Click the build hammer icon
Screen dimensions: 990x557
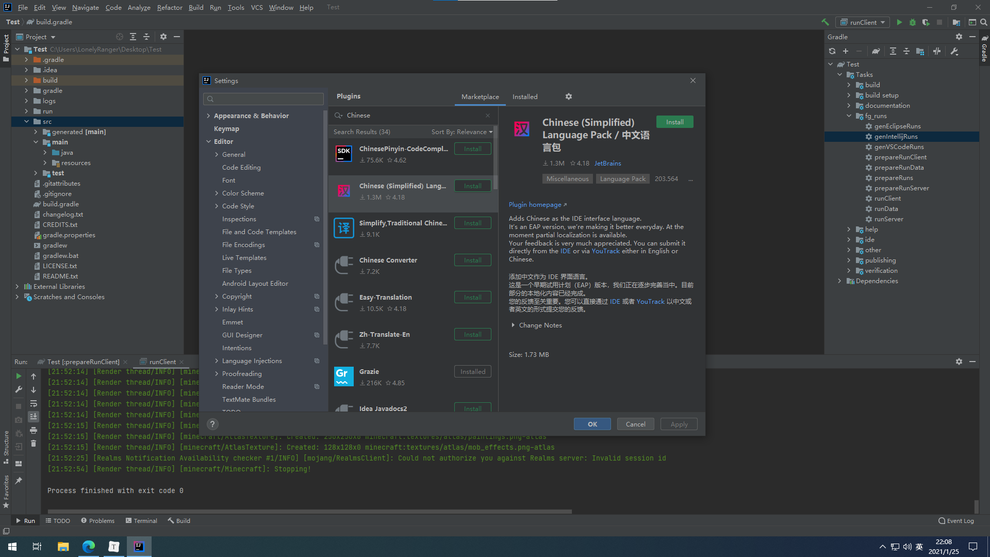[825, 22]
